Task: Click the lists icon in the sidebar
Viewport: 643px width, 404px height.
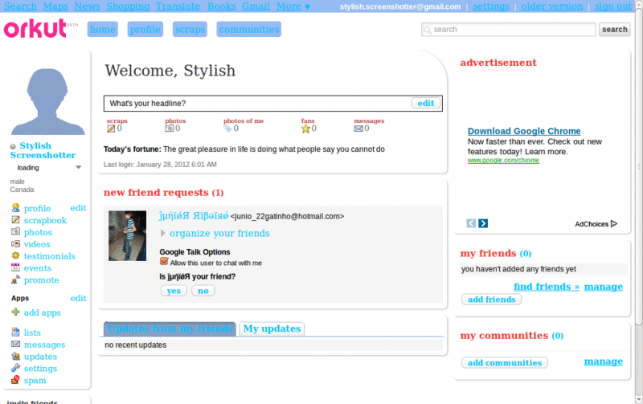Action: coord(15,332)
